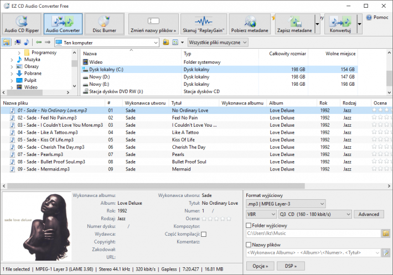This screenshot has height=275, width=393.
Task: Click Skanuj ReplayGain waveform button
Action: (204, 24)
